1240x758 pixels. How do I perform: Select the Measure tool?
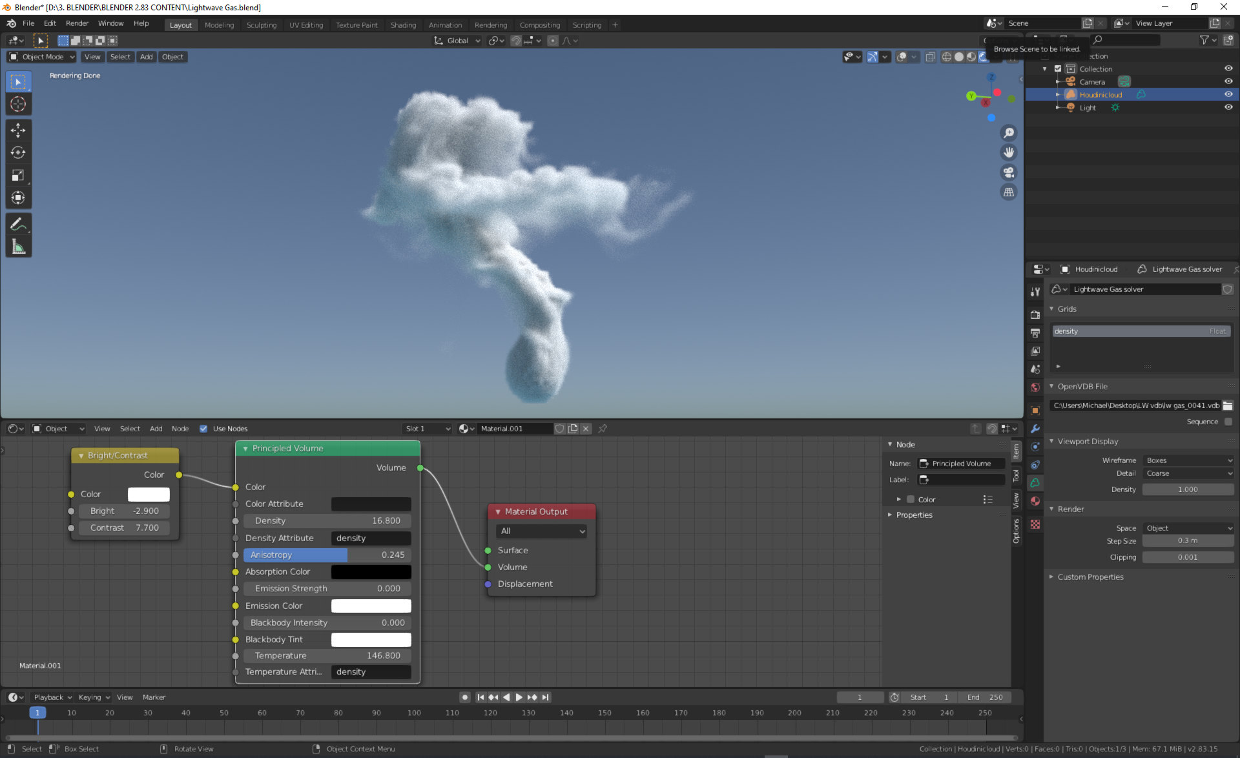click(18, 245)
